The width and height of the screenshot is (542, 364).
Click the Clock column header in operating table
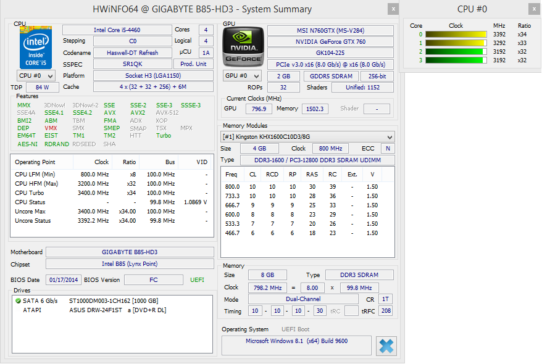tap(93, 162)
